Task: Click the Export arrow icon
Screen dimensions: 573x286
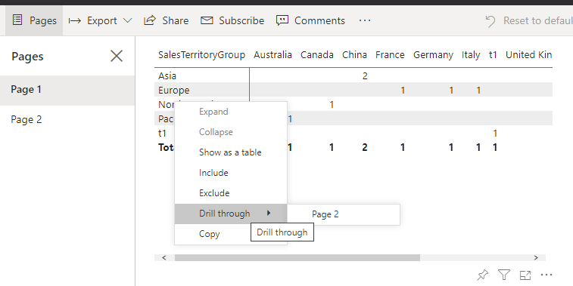Action: click(x=74, y=21)
